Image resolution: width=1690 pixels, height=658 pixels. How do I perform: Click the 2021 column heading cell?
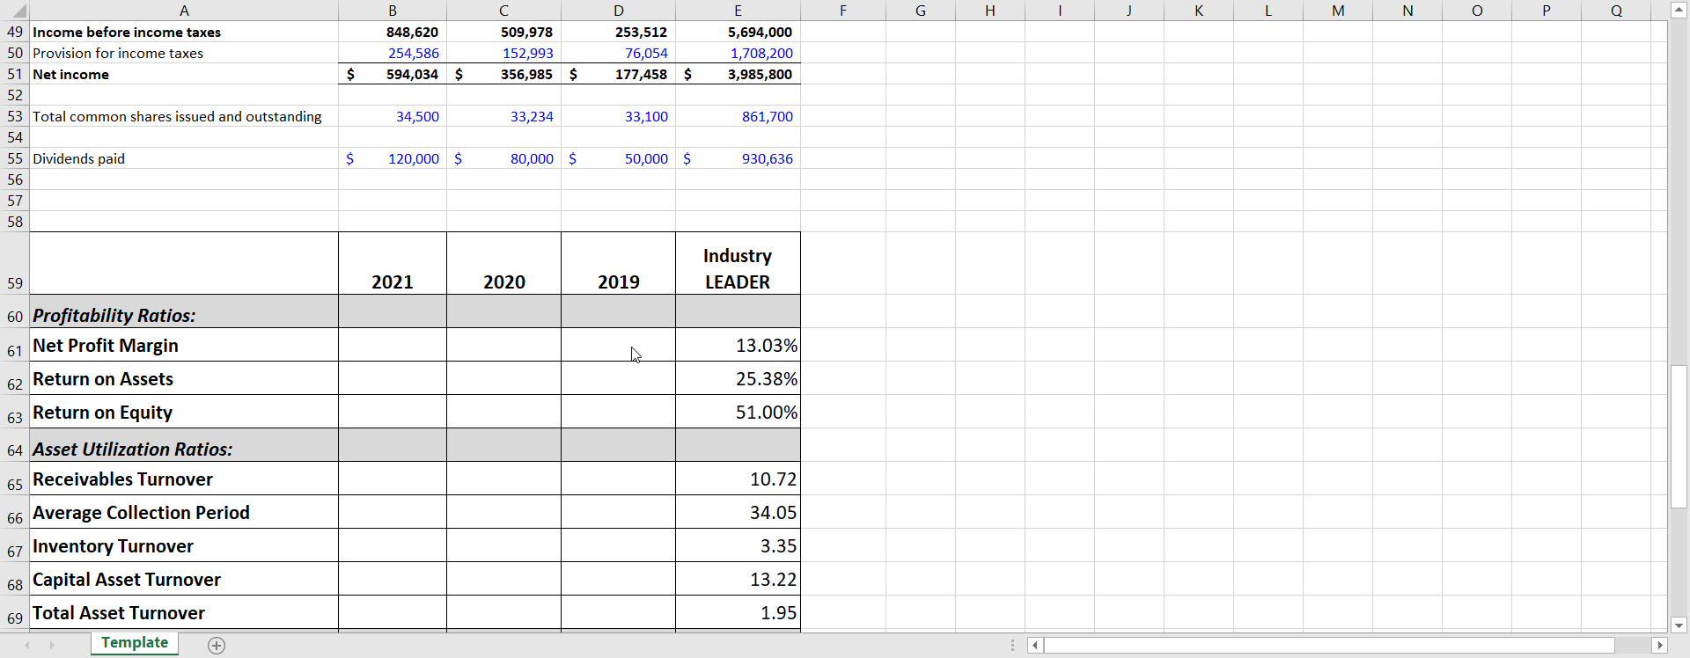(393, 263)
